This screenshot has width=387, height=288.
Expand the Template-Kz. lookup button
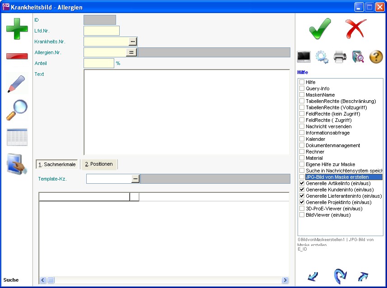[x=135, y=179]
